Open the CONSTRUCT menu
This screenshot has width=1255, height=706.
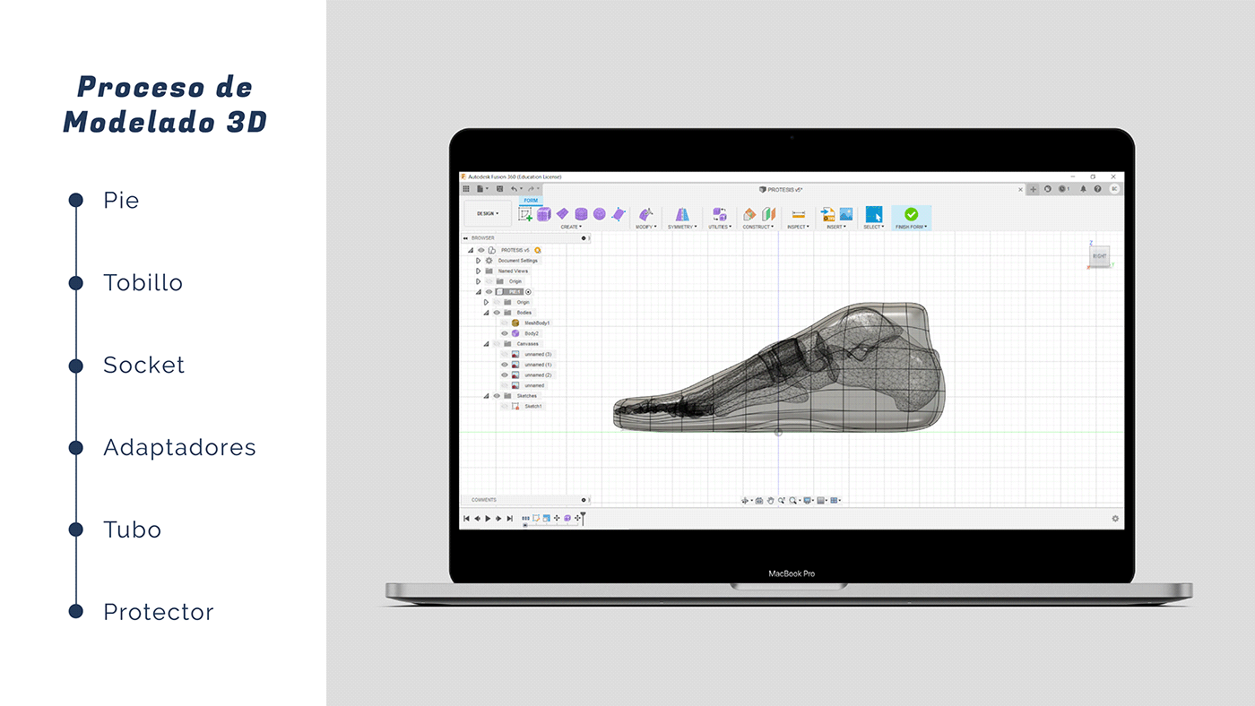click(x=759, y=227)
